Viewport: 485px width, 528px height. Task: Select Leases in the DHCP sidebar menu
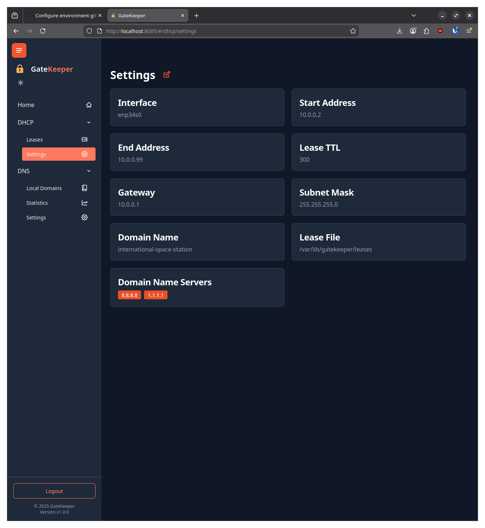coord(35,139)
